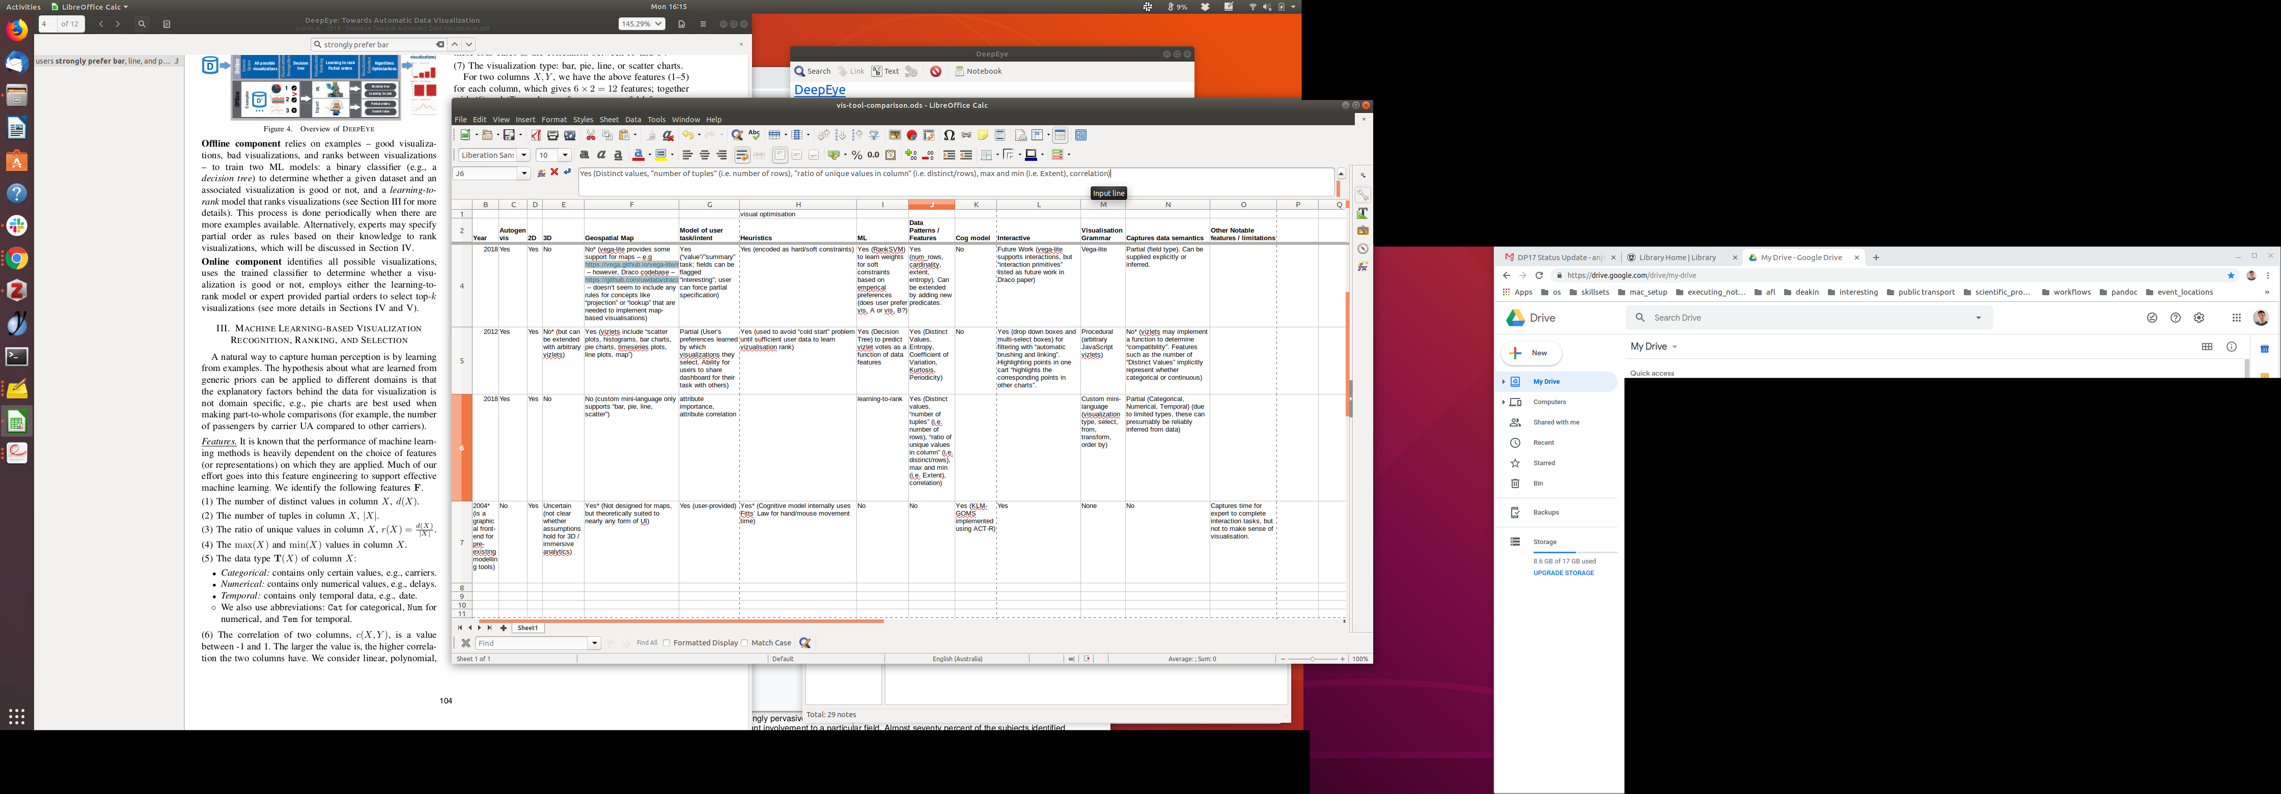Click UPGRADE STORAGE link in Drive sidebar
2281x794 pixels.
pyautogui.click(x=1563, y=573)
